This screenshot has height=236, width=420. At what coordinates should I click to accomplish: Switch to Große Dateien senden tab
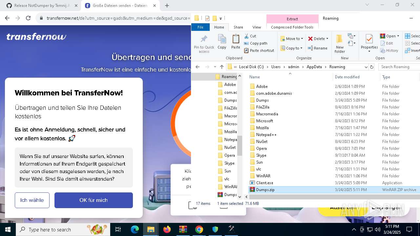120,6
